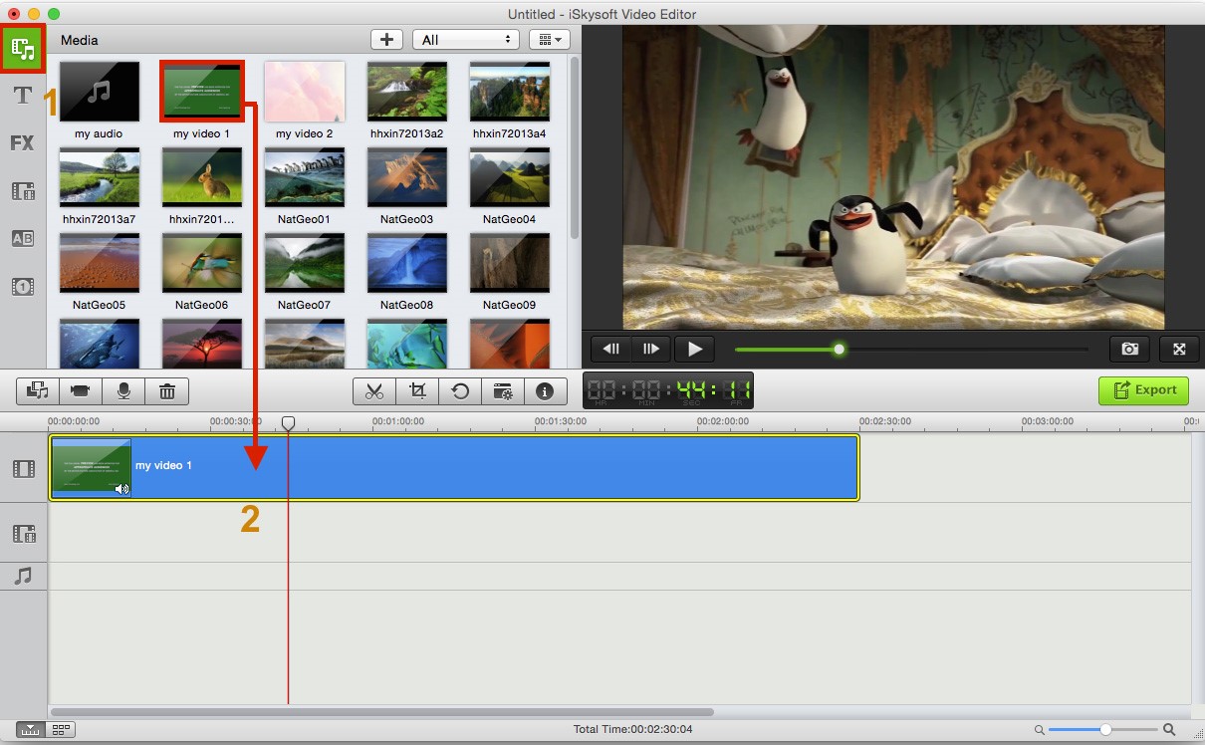Click the preview progress slider handle

pyautogui.click(x=839, y=349)
